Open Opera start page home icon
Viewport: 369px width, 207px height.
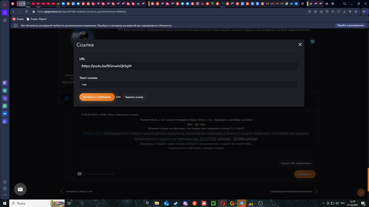click(x=5, y=12)
